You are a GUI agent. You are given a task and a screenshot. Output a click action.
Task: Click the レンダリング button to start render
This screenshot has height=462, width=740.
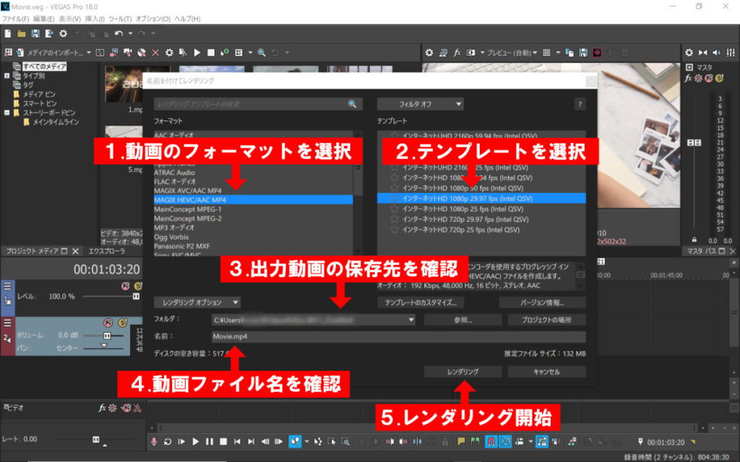pyautogui.click(x=462, y=372)
